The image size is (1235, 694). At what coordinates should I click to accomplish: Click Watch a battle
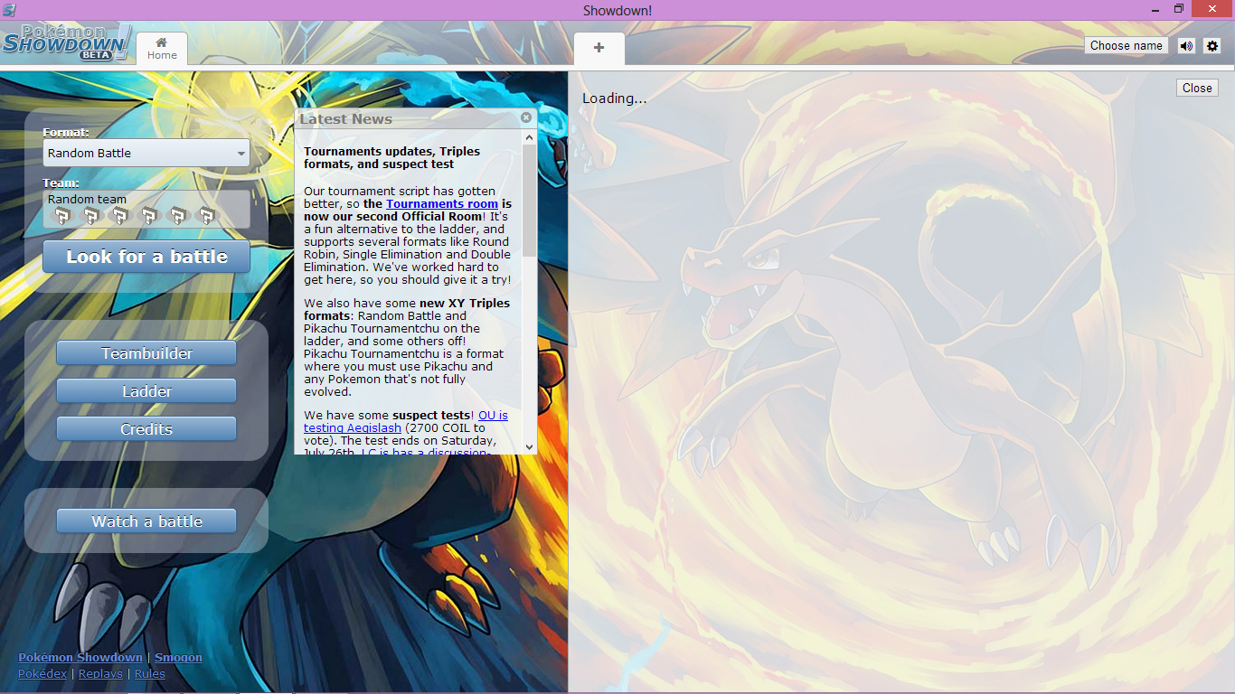pos(146,521)
